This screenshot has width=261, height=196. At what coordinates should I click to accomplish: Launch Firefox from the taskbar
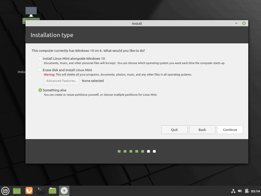point(29,191)
